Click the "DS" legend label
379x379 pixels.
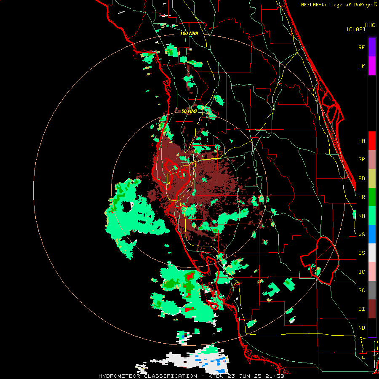click(361, 253)
